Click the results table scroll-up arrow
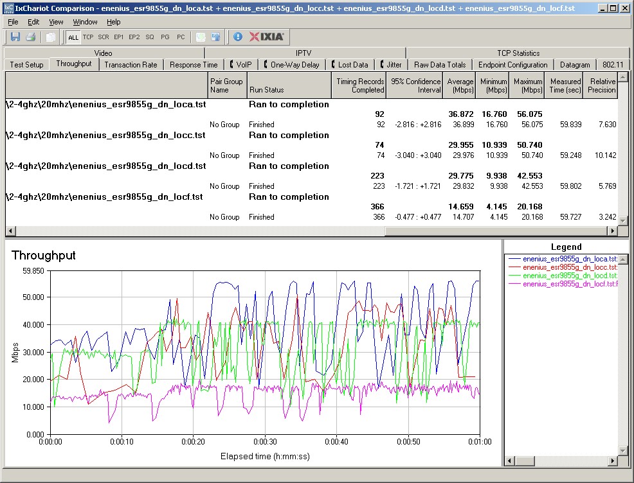The height and width of the screenshot is (483, 634). 622,76
